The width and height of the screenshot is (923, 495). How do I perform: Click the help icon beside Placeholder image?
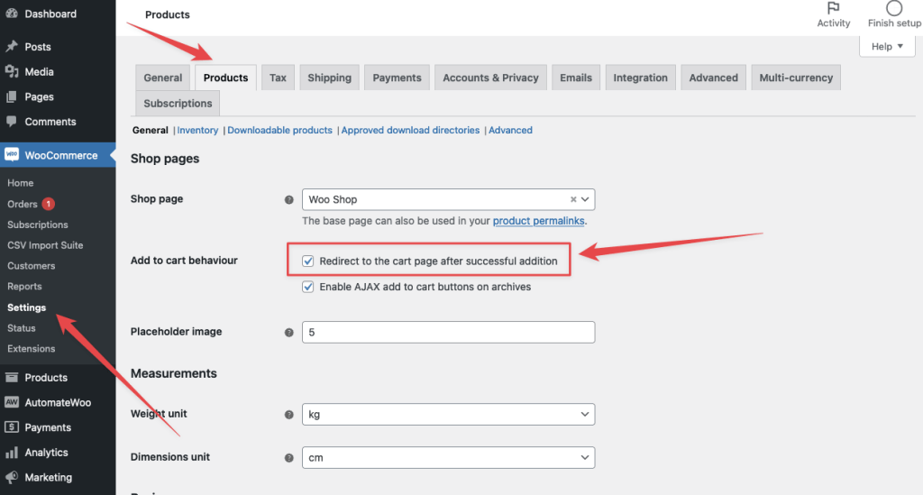click(x=289, y=333)
